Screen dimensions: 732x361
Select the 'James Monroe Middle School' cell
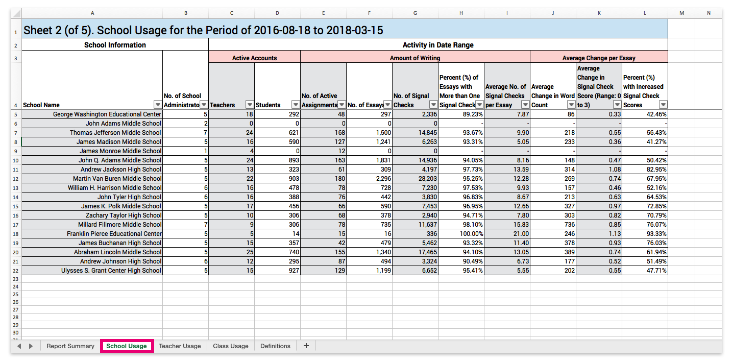tap(92, 151)
